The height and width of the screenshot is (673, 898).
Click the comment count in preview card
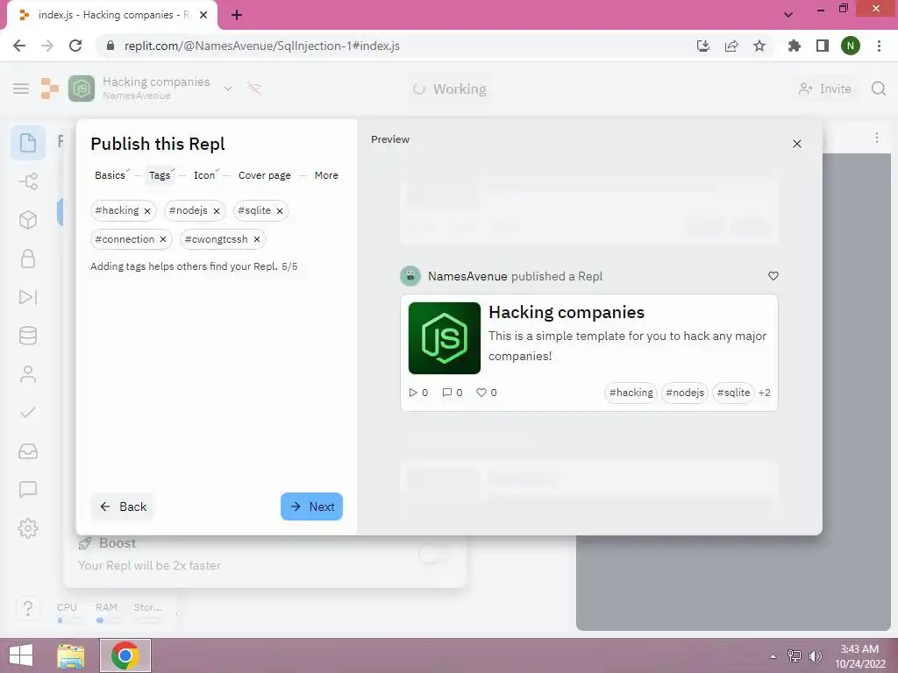[453, 393]
